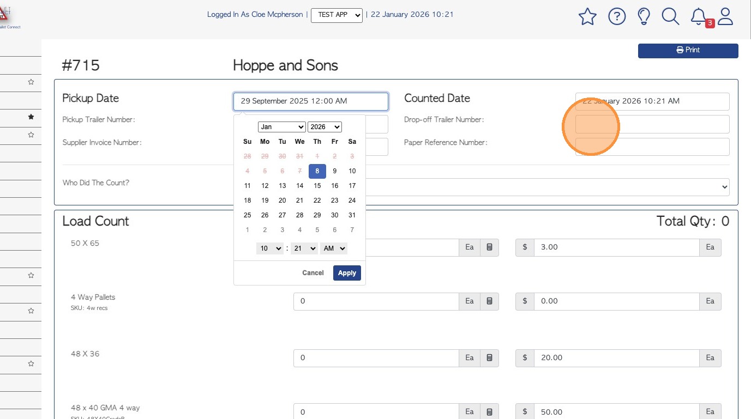Open the hour dropdown showing 10
Viewport: 751px width, 419px height.
[x=270, y=248]
